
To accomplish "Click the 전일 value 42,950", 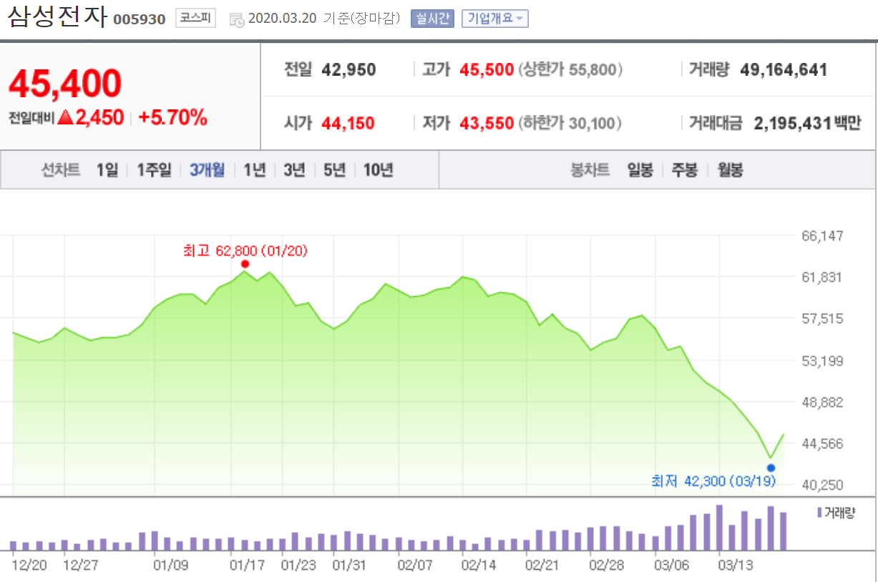I will pyautogui.click(x=348, y=70).
